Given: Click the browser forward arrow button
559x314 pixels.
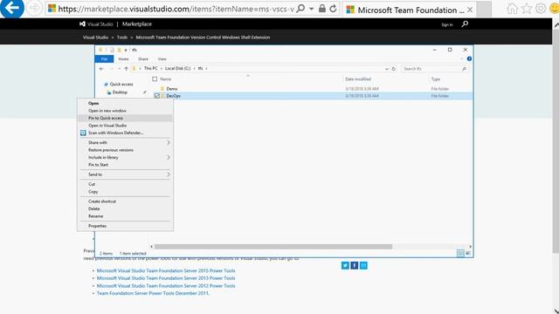Looking at the screenshot, I should (35, 8).
